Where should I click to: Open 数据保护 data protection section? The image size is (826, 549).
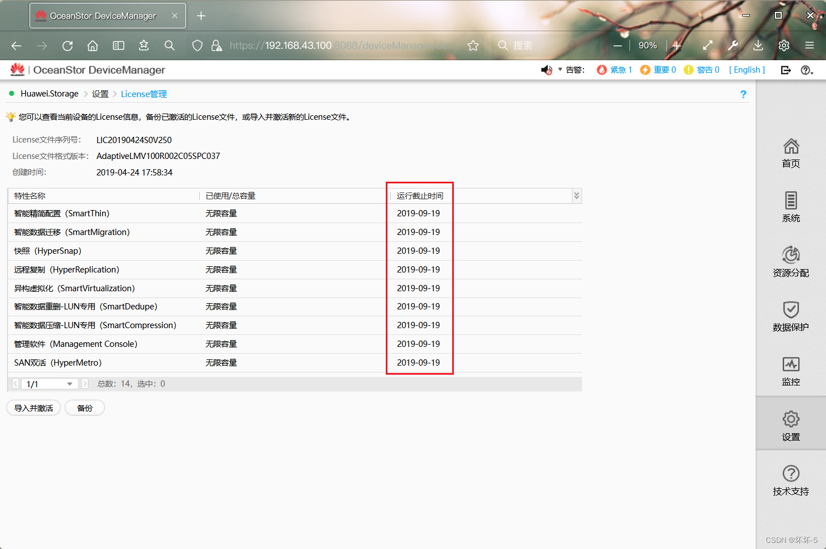click(791, 316)
